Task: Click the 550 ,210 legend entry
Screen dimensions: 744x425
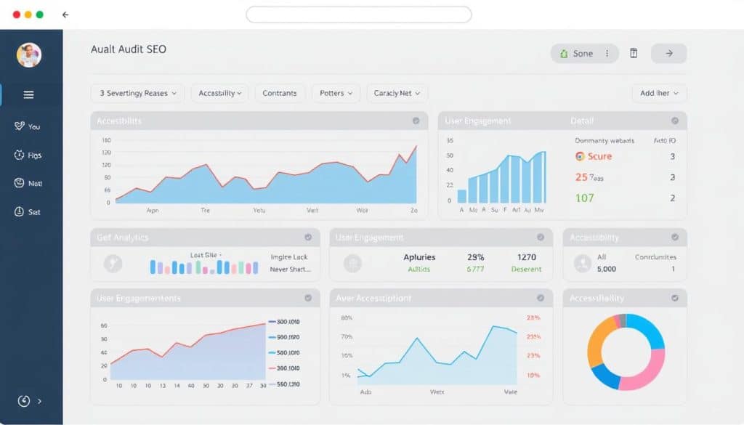Action: 284,384
